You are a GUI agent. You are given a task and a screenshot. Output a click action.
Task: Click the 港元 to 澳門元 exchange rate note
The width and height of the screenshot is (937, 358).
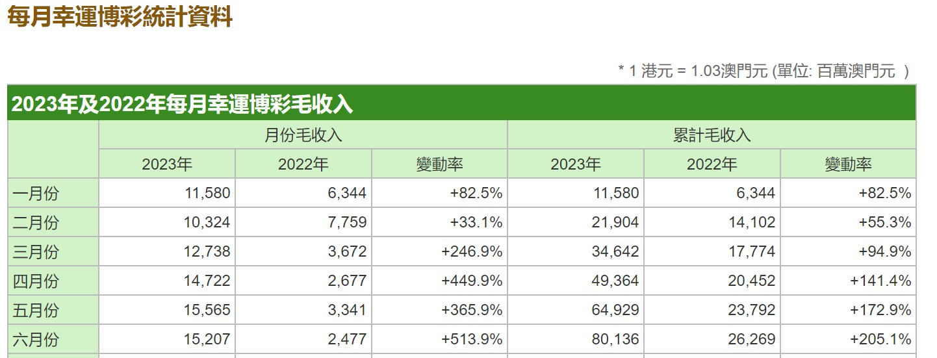763,71
